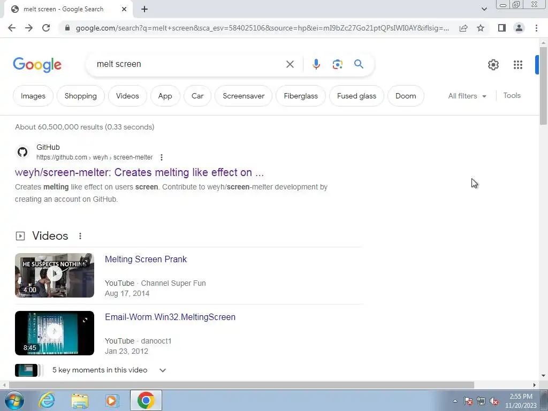Screen dimensions: 548x411
Task: Open the Windows Start menu
Action: coord(14,400)
